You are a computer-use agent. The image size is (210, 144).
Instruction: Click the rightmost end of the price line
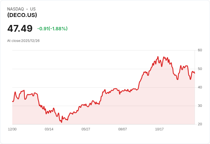coord(195,73)
